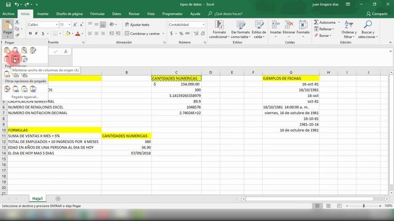The width and height of the screenshot is (394, 221).
Task: Increase font size with larger A icon
Action: click(x=75, y=25)
